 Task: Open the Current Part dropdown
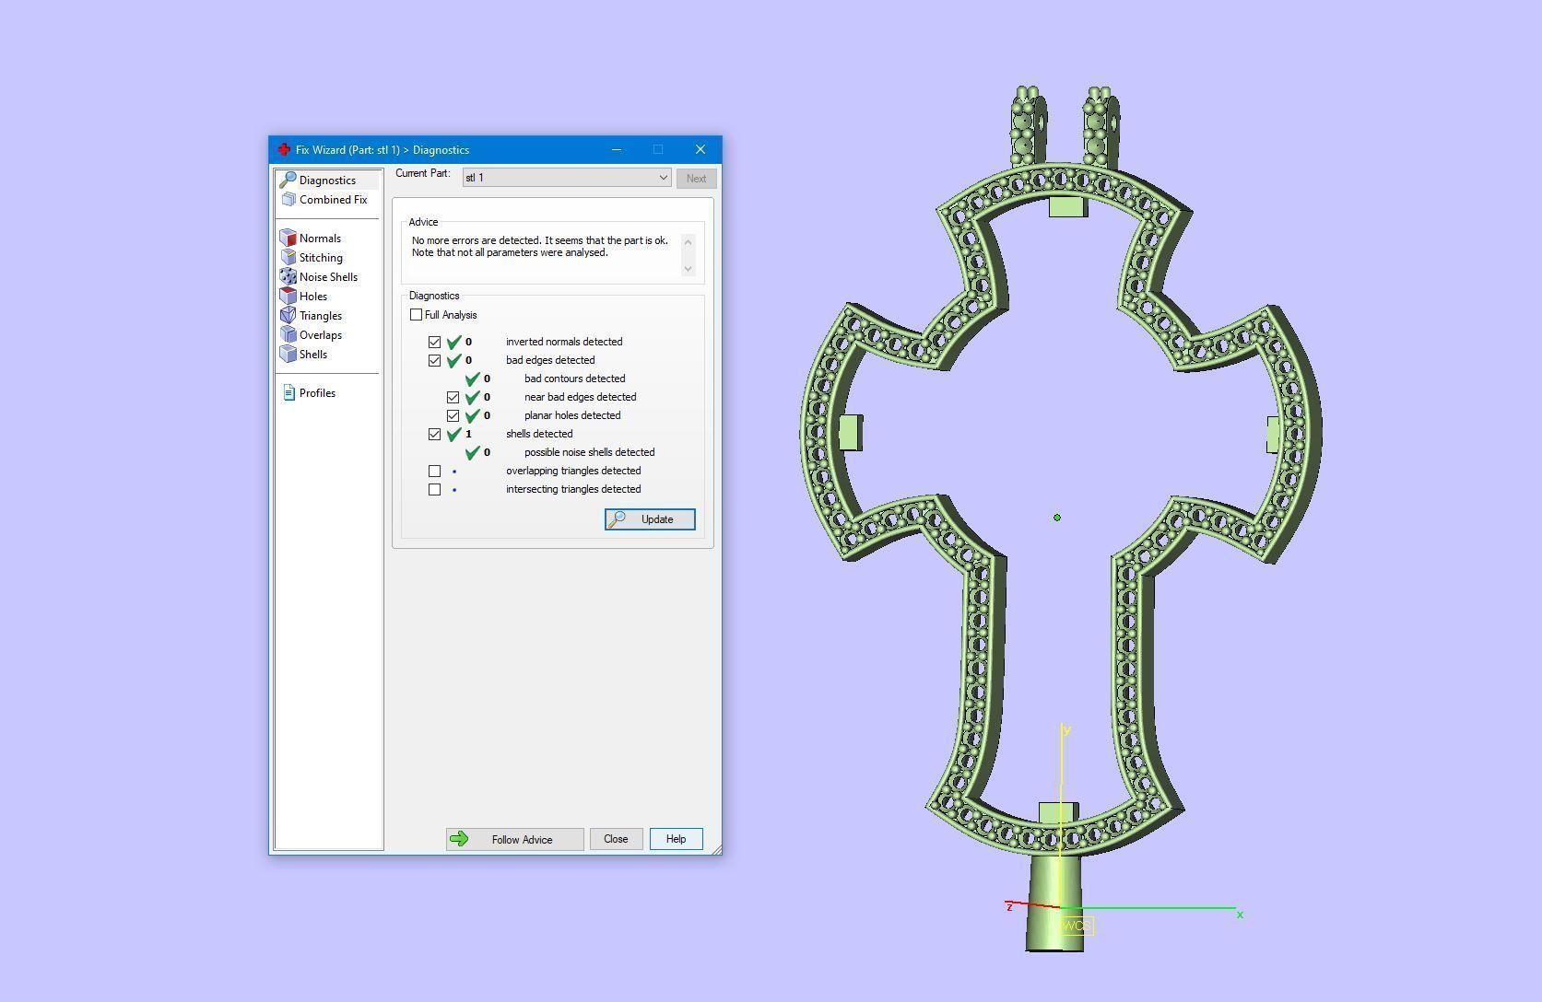pos(567,178)
